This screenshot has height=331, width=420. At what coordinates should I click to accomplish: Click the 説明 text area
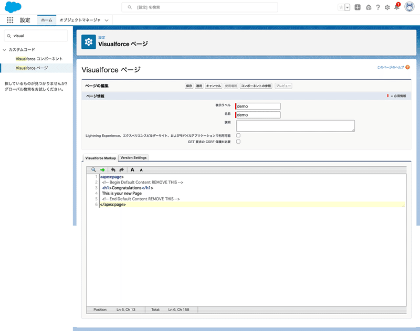point(296,126)
